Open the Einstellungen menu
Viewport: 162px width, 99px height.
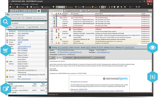click(x=25, y=4)
